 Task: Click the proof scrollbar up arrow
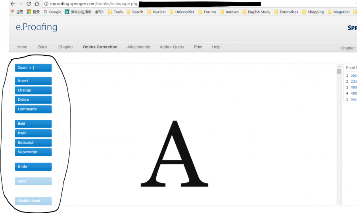tap(339, 67)
